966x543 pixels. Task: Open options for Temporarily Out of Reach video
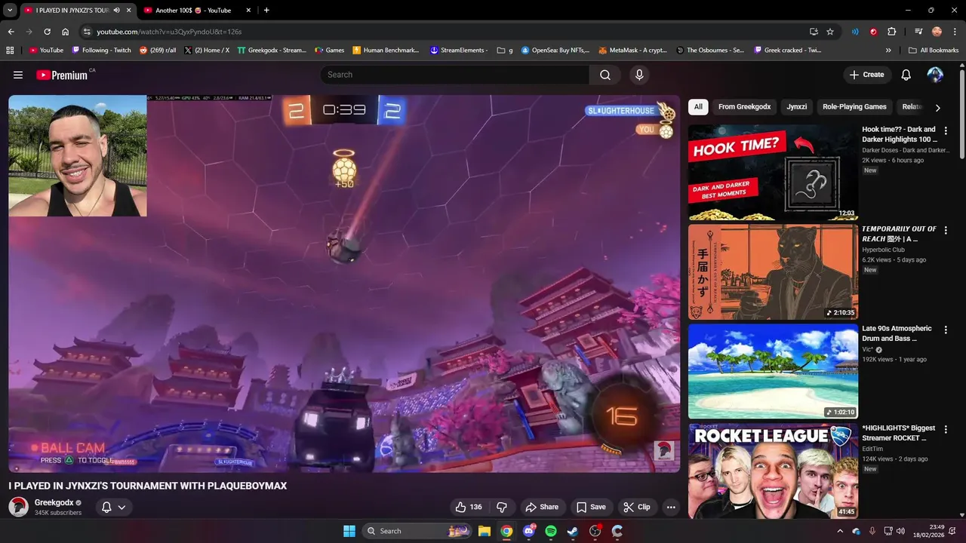coord(946,230)
